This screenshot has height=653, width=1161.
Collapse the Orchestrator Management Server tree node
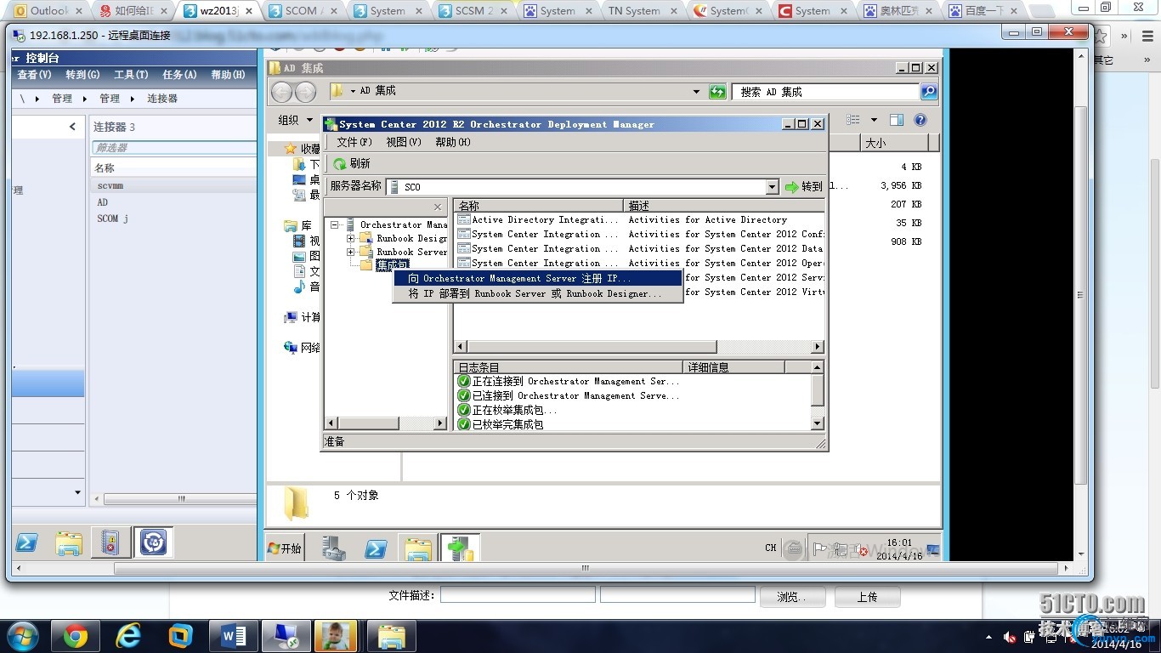click(x=334, y=224)
